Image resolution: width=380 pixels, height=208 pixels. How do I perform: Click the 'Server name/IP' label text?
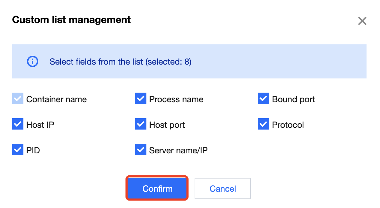point(178,150)
